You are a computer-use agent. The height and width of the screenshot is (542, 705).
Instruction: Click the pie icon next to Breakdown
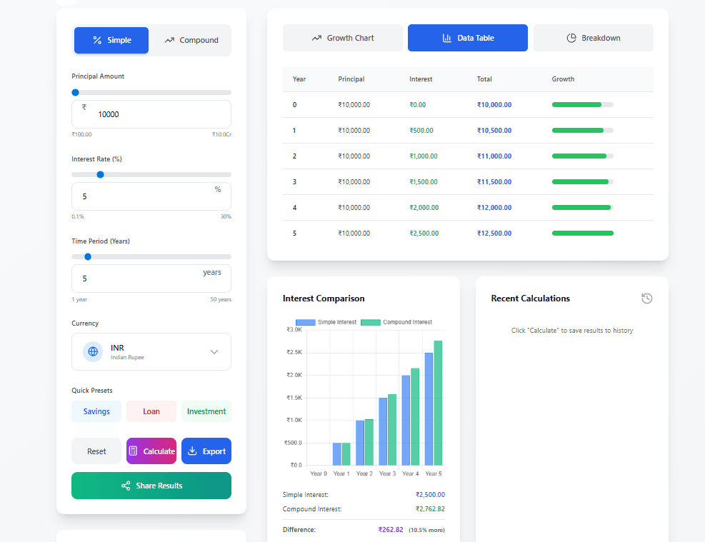[x=571, y=37]
